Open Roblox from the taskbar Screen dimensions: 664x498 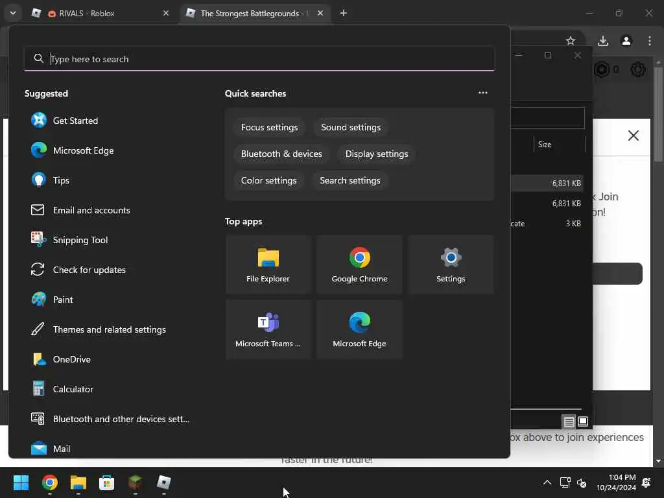coord(163,482)
